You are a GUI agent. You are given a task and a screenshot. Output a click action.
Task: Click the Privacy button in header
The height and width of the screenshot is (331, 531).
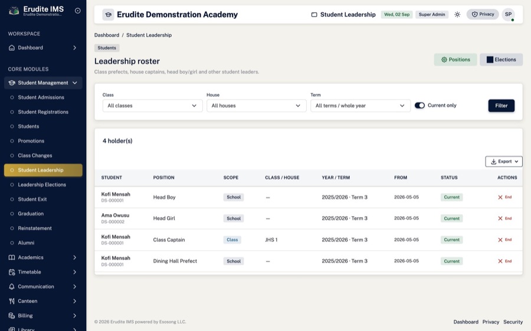point(483,14)
